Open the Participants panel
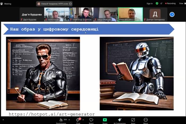The image size is (186, 124). [61, 120]
